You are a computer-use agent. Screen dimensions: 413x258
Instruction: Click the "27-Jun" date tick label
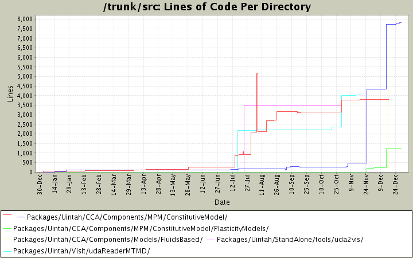click(x=217, y=184)
